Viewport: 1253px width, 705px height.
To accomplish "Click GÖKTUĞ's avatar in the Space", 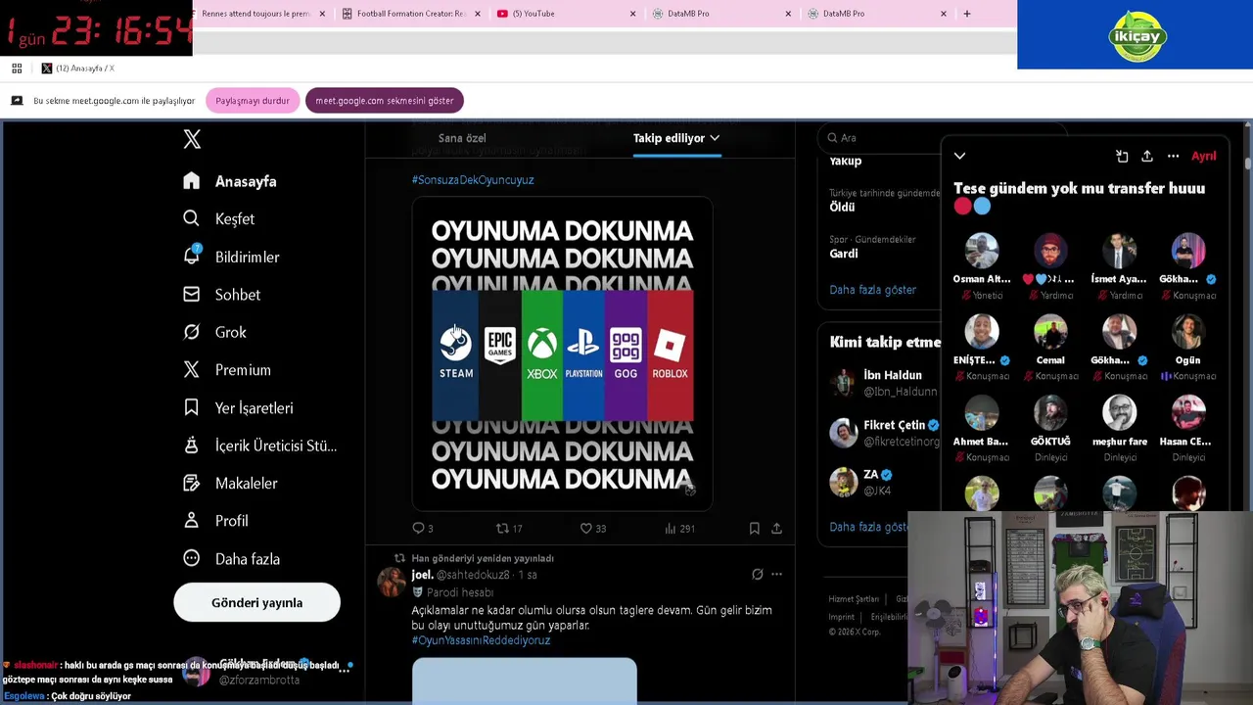I will (1050, 413).
